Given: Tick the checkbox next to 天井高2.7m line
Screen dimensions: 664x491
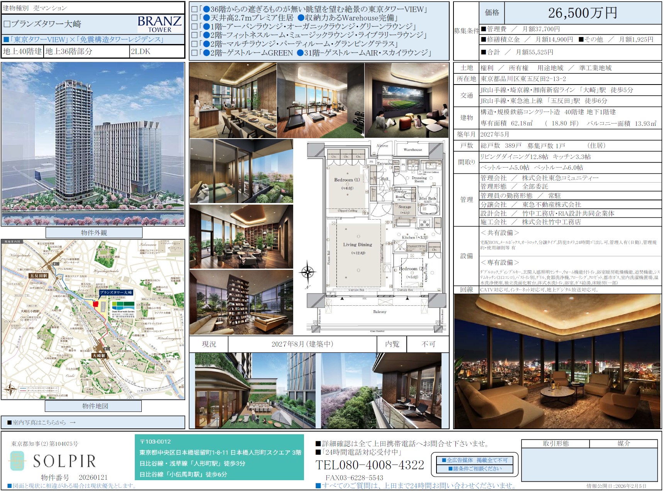Looking at the screenshot, I should (x=194, y=18).
